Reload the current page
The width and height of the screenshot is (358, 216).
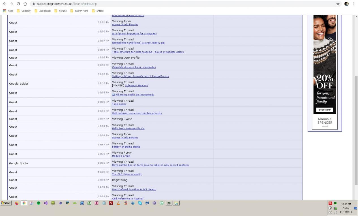[x=18, y=4]
